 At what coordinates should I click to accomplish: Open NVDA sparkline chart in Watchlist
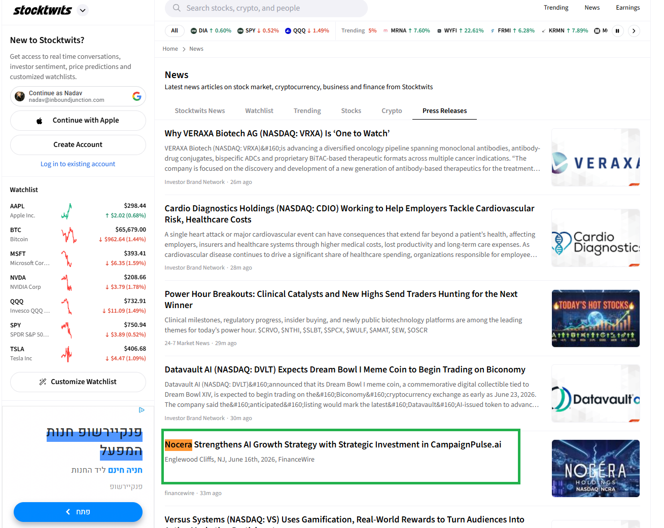click(66, 282)
